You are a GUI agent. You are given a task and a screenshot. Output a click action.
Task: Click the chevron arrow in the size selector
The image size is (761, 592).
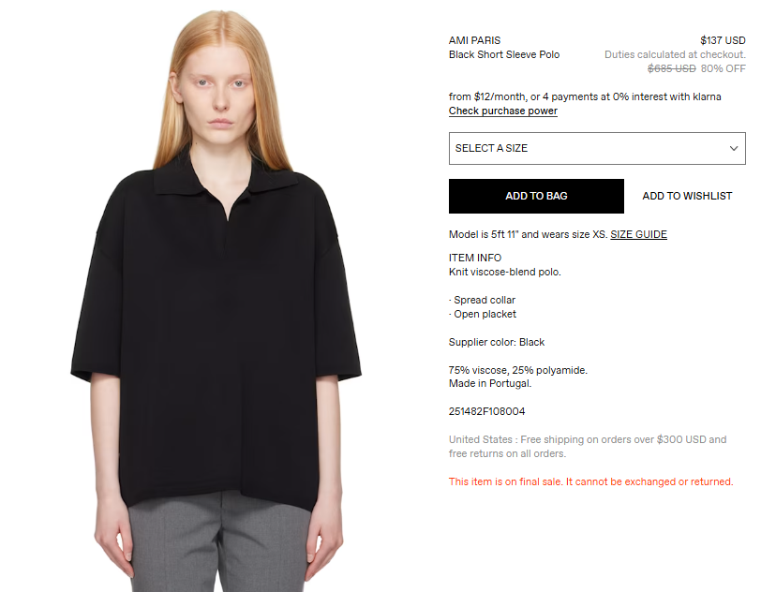pos(733,149)
